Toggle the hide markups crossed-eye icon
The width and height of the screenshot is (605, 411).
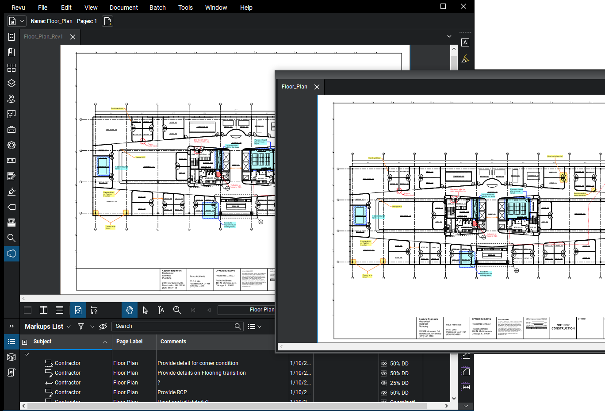[103, 326]
